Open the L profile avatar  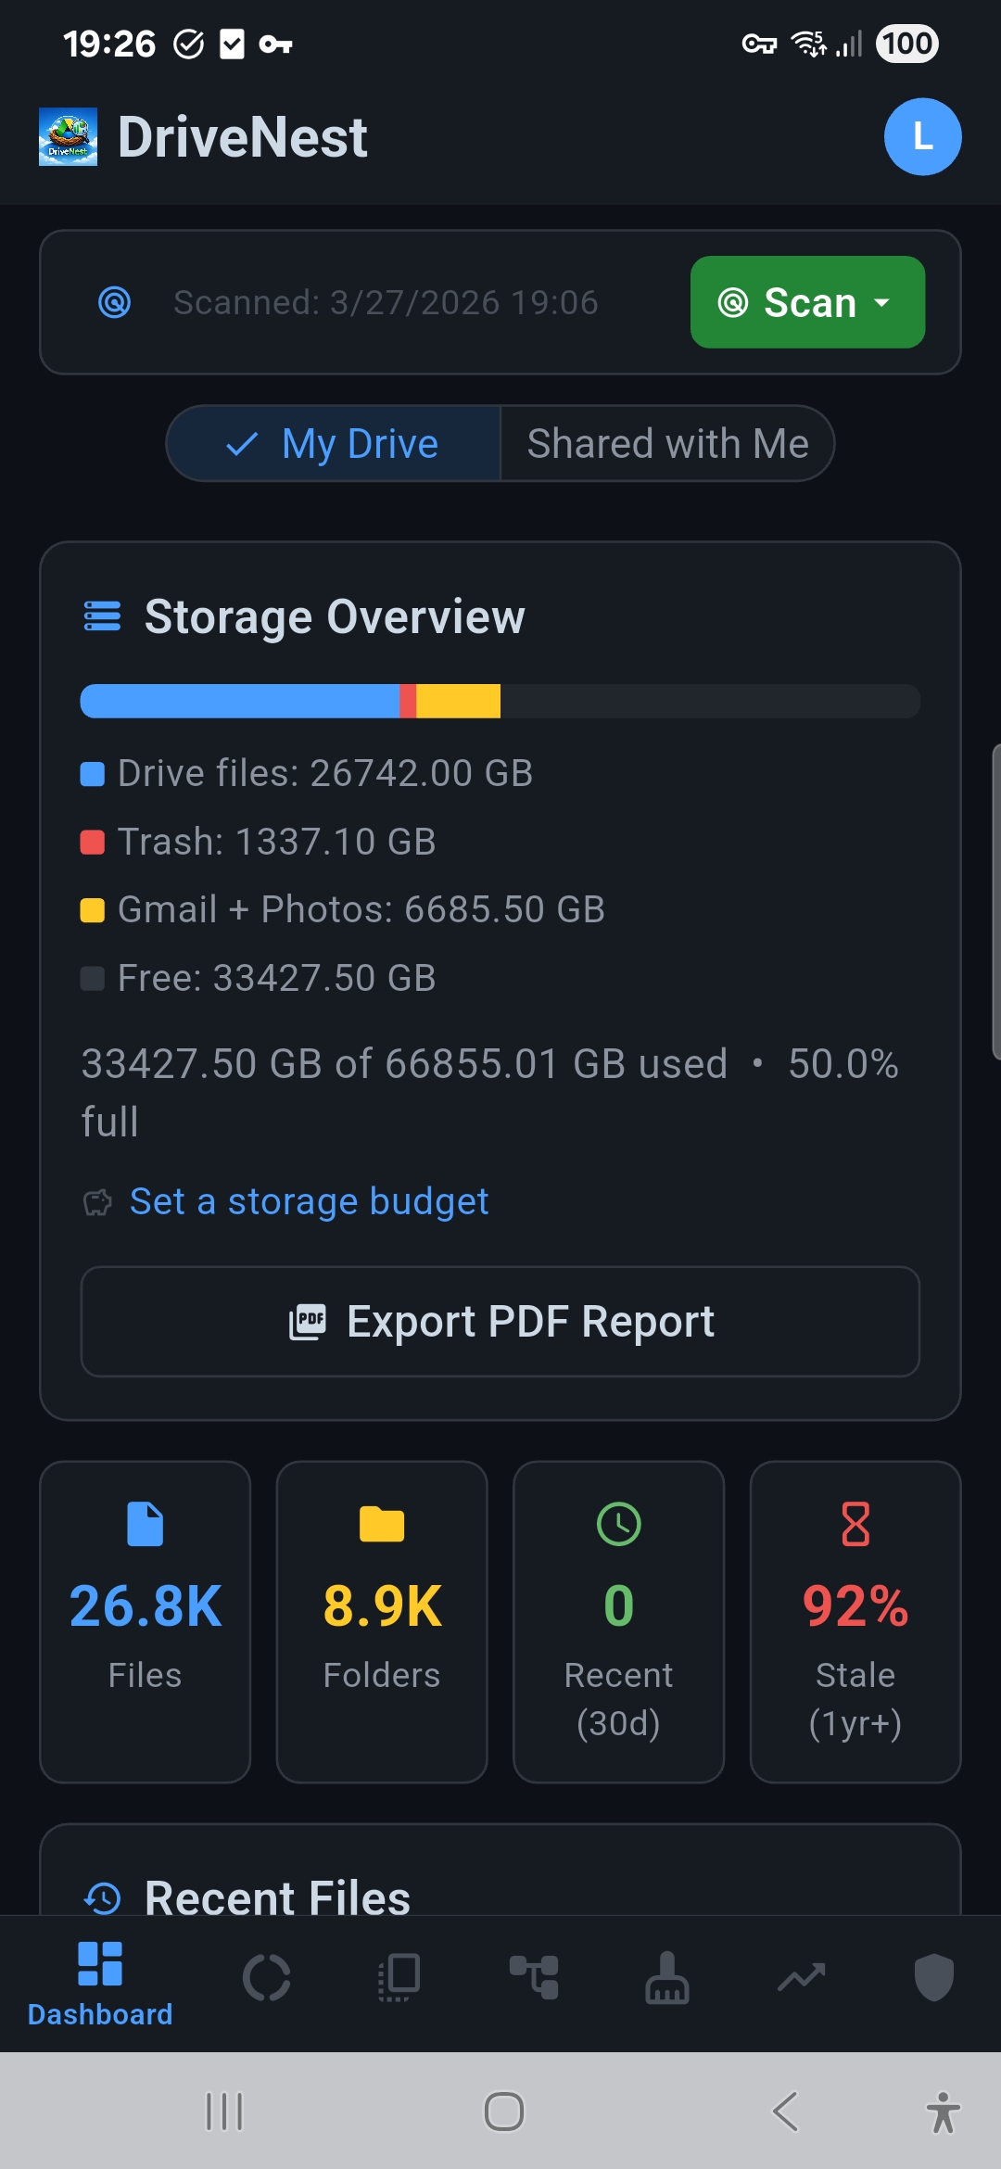pyautogui.click(x=922, y=137)
